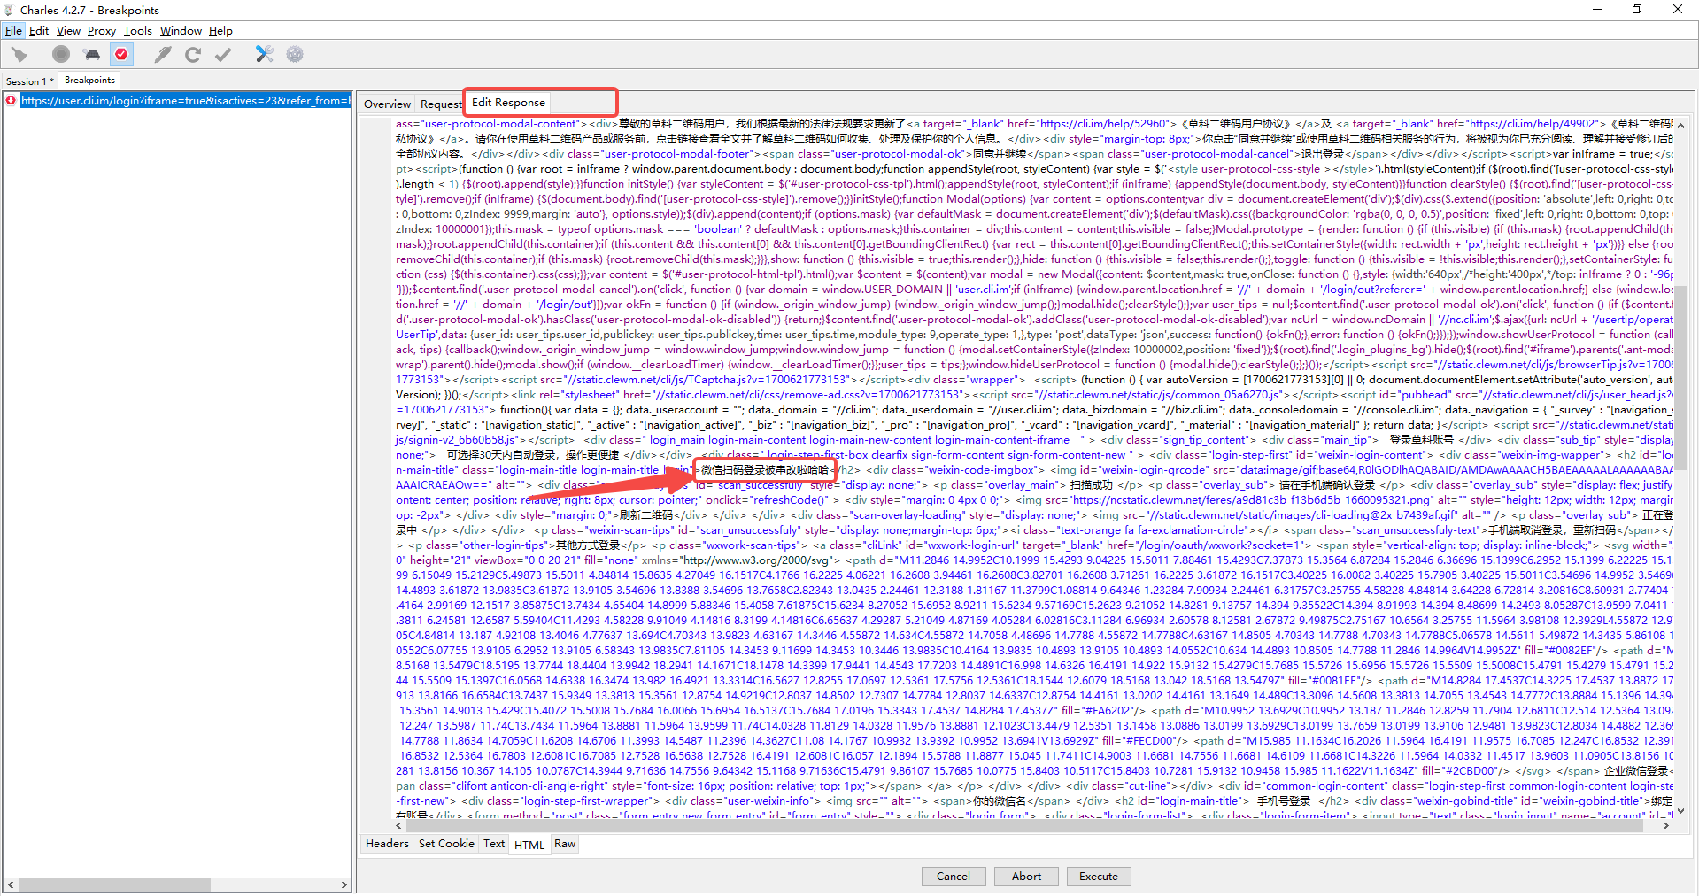
Task: Open the Tools menu
Action: (138, 30)
